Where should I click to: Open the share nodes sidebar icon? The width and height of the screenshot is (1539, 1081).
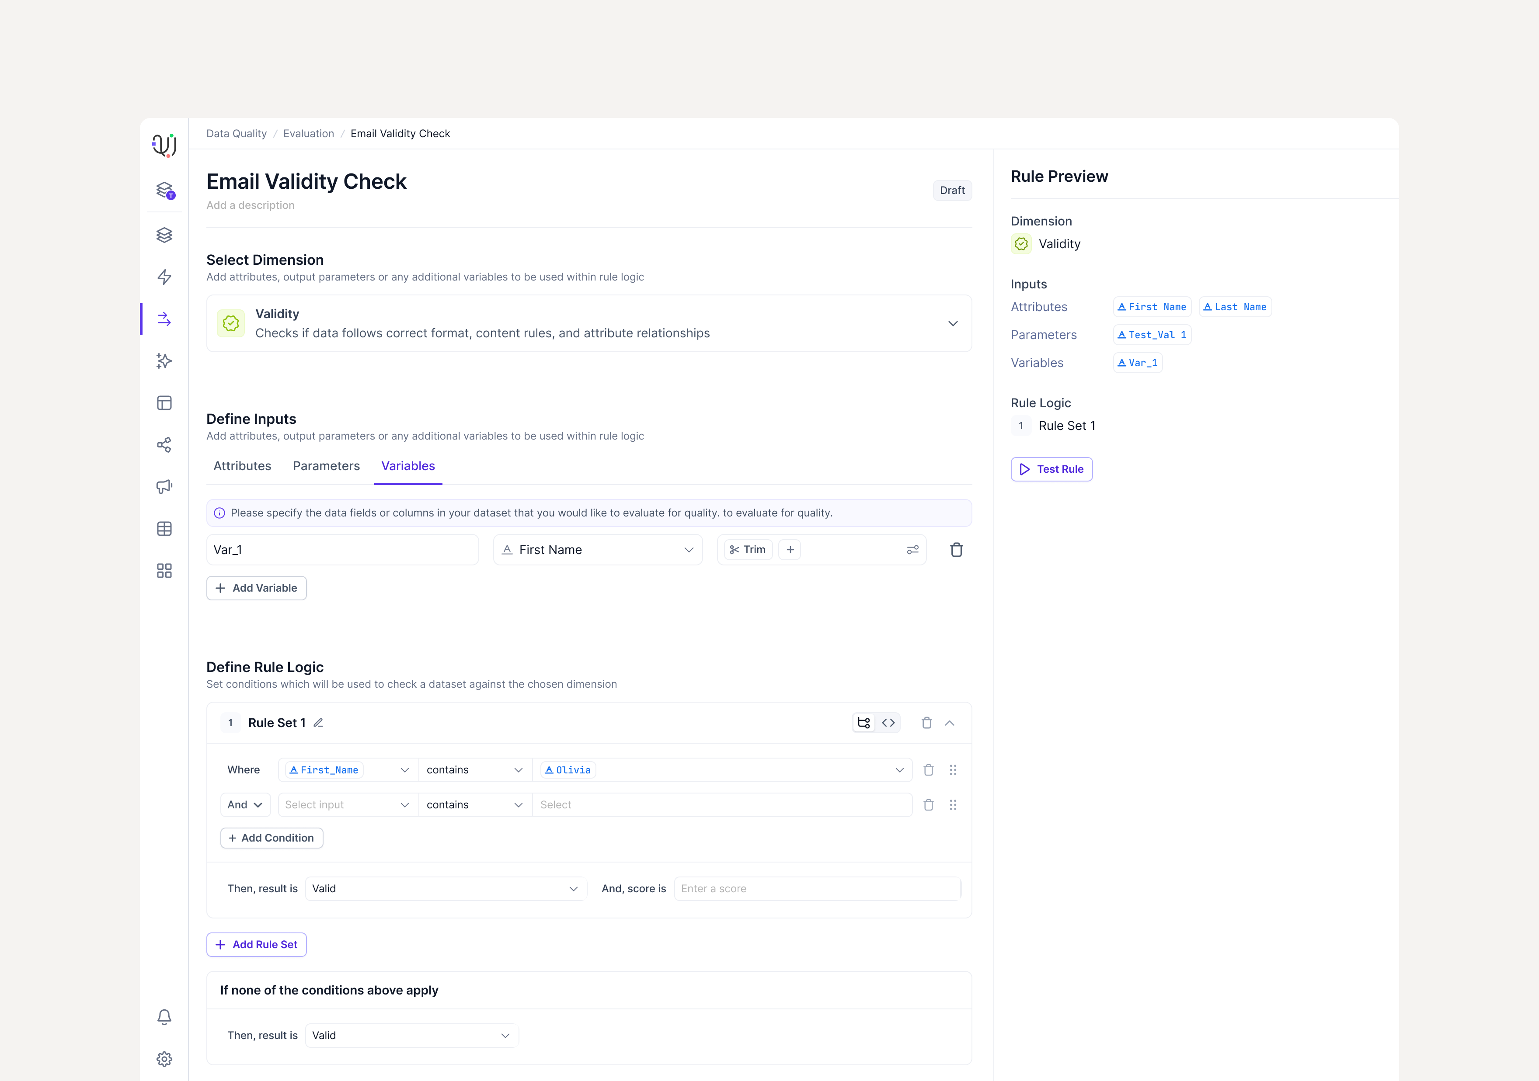(x=164, y=445)
